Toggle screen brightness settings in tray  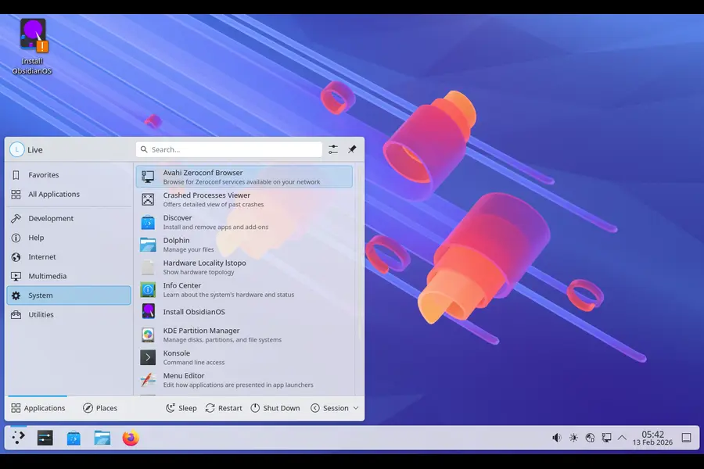[573, 438]
